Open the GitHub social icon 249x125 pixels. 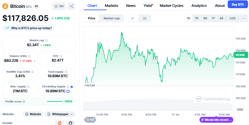71,123
